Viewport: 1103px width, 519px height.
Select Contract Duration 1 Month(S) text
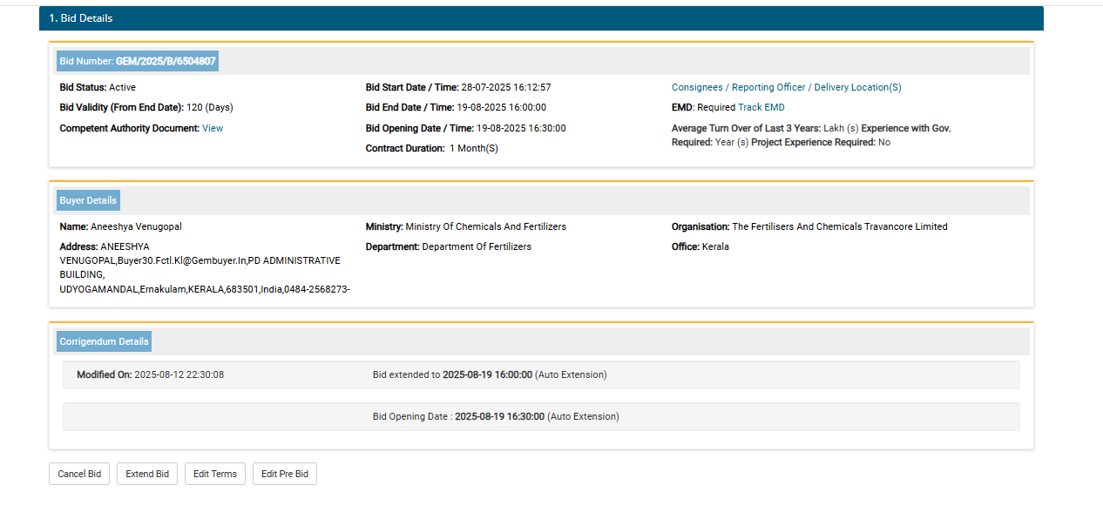(432, 148)
